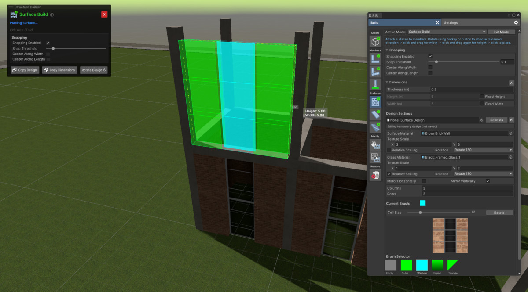This screenshot has width=528, height=292.
Task: Enable Mirror Horizontally checkbox
Action: pos(424,181)
